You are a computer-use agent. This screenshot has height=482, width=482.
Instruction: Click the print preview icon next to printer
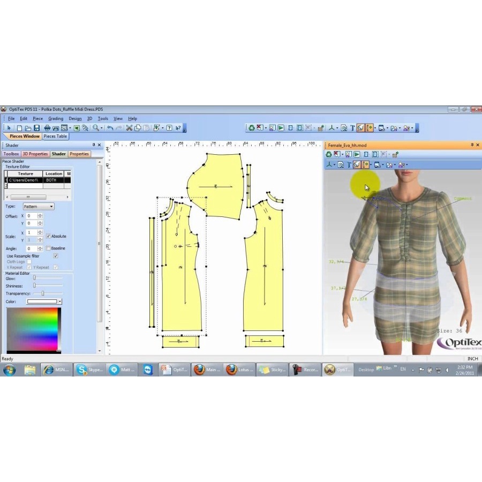(56, 128)
